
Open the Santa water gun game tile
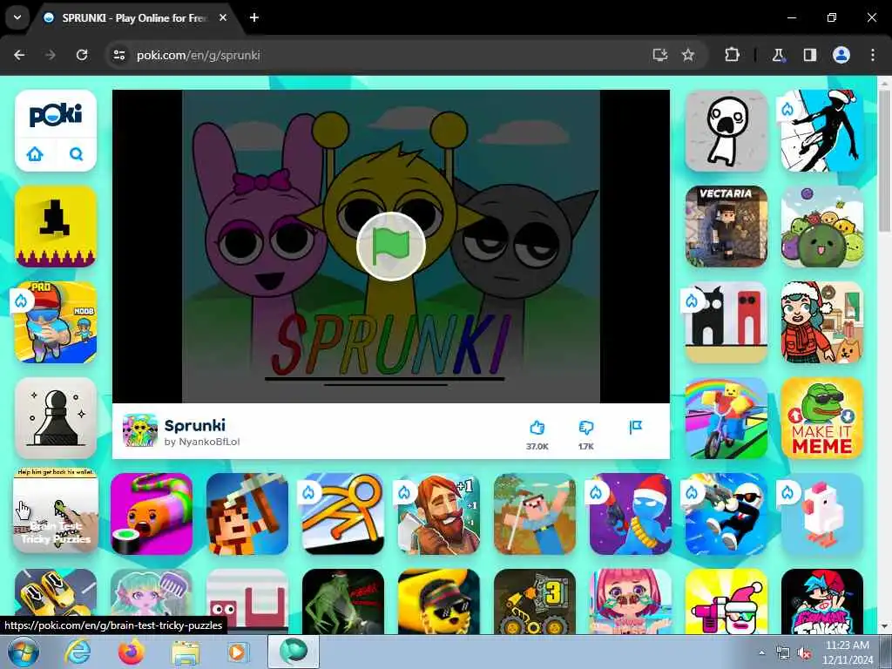pos(726,601)
